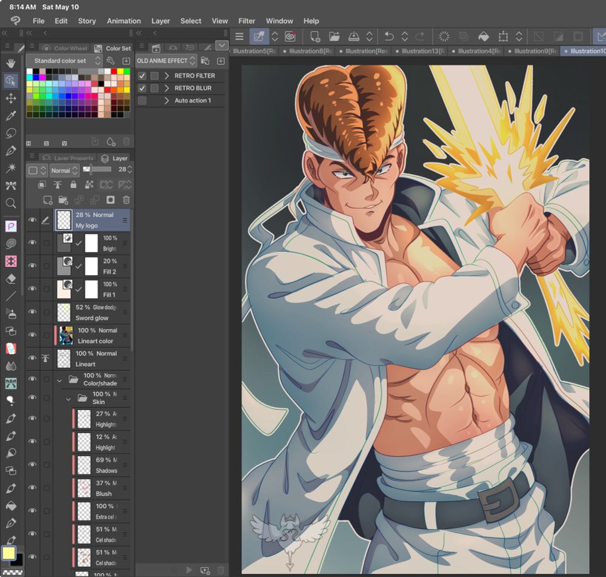Hide the Fill 2 layer
Screen dimensions: 606x577
click(x=33, y=266)
